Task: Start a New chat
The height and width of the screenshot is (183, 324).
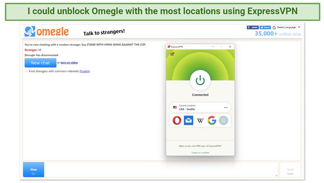Action: click(x=40, y=63)
